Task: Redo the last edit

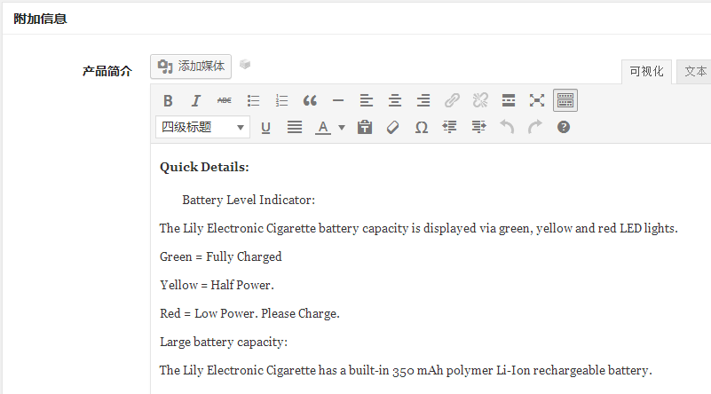Action: click(x=535, y=128)
